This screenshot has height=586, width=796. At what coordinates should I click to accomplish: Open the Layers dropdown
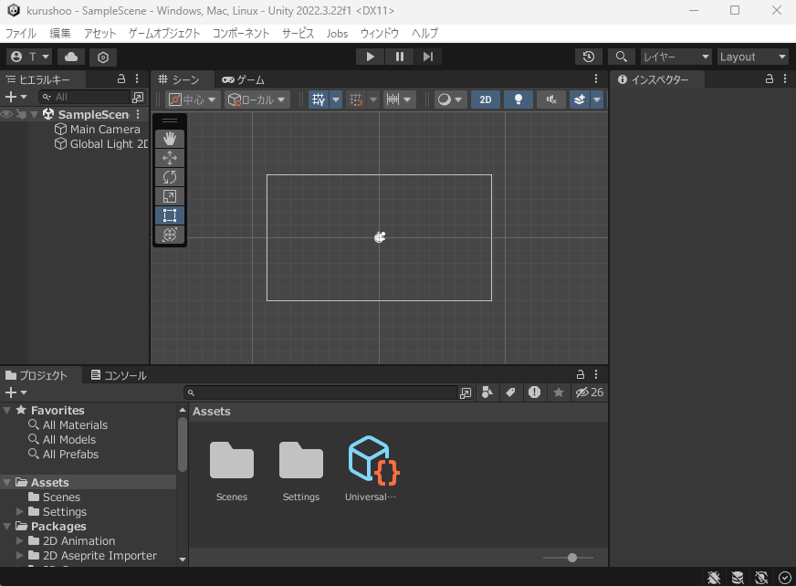tap(676, 57)
